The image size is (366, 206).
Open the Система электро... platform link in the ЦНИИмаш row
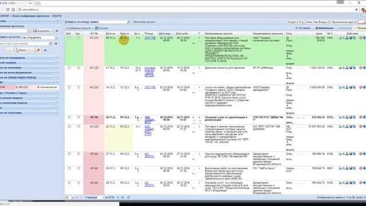pyautogui.click(x=150, y=72)
